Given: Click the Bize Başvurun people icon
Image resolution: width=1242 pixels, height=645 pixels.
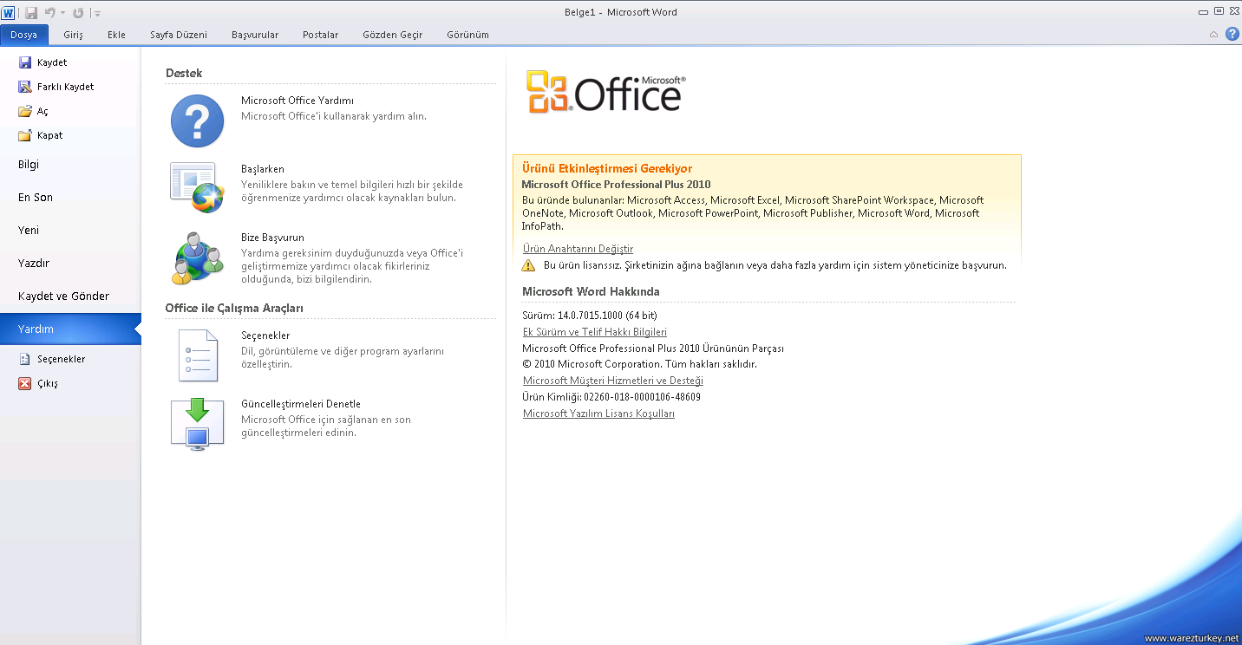Looking at the screenshot, I should pos(198,257).
